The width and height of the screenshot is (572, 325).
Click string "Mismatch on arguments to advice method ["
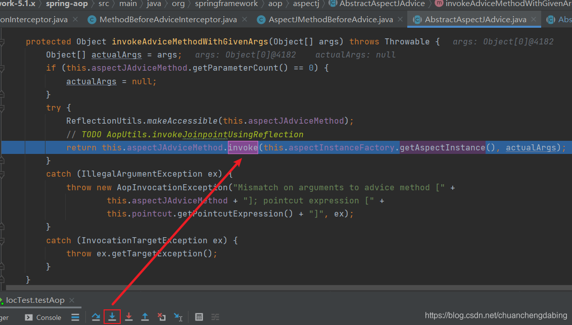pos(339,188)
